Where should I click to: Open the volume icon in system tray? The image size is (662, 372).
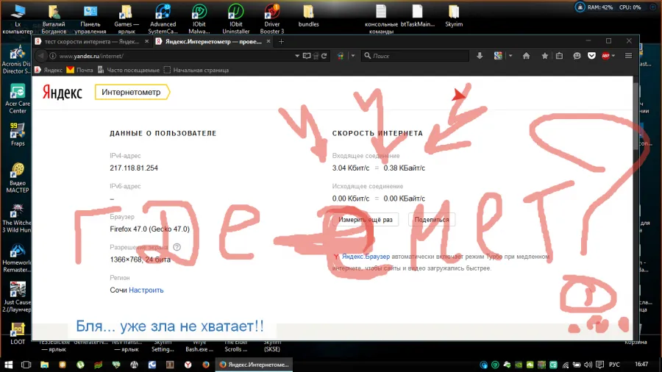[x=588, y=365]
